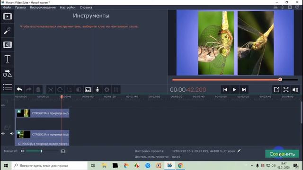Screen dimensions: 303x170
Task: Click the timecode 00:00:42.200 display
Action: tap(188, 90)
